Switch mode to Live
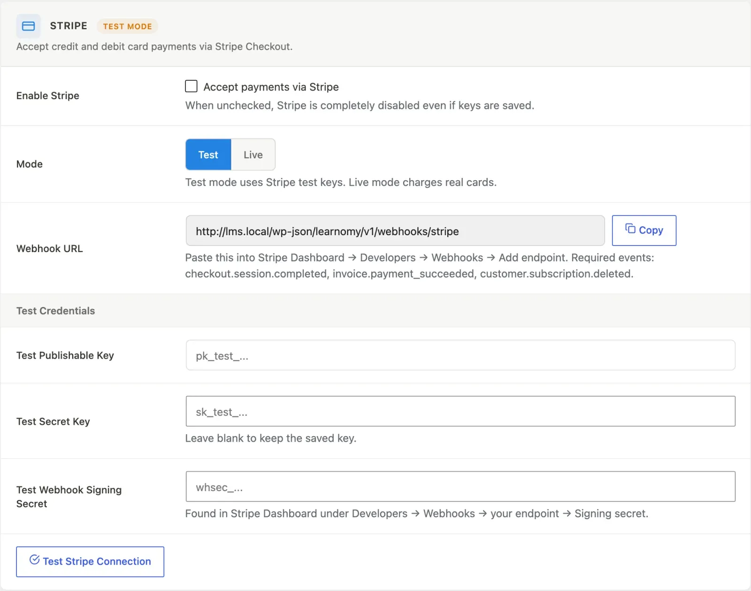The width and height of the screenshot is (751, 591). pos(253,154)
